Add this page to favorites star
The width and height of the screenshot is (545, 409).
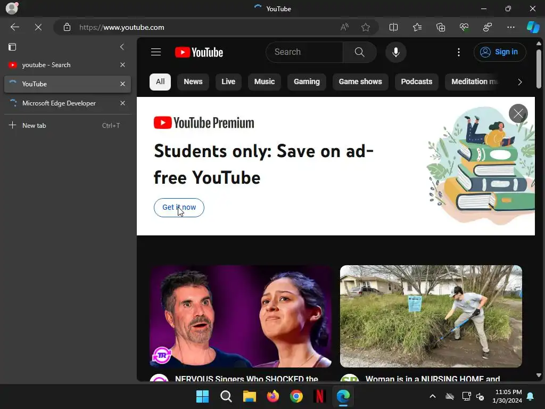tap(365, 27)
